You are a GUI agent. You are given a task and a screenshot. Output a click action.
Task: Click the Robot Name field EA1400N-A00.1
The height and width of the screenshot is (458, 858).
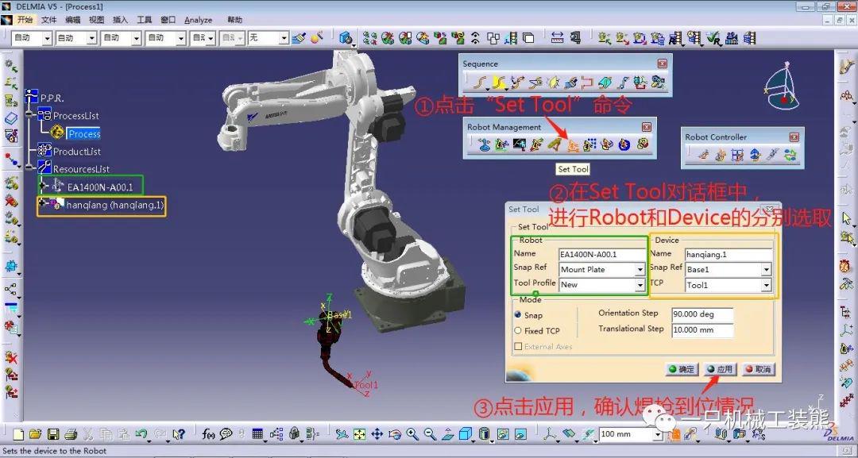pyautogui.click(x=602, y=254)
